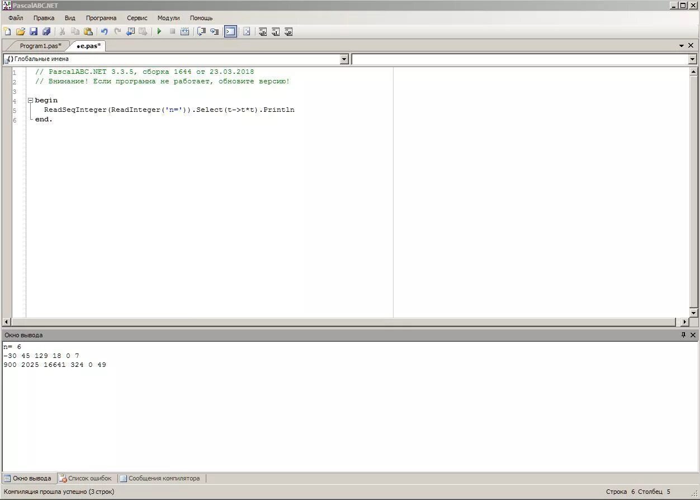Viewport: 700px width, 500px height.
Task: Click the Столбец 5 status bar indicator
Action: [x=654, y=492]
